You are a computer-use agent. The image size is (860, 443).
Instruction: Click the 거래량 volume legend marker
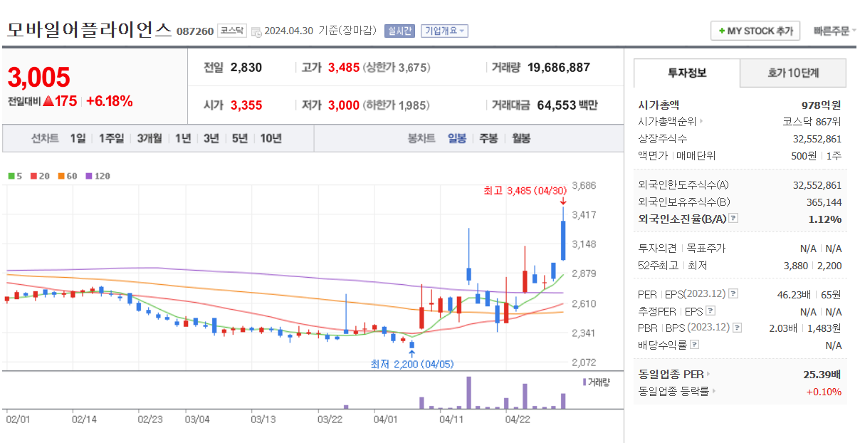pyautogui.click(x=597, y=382)
